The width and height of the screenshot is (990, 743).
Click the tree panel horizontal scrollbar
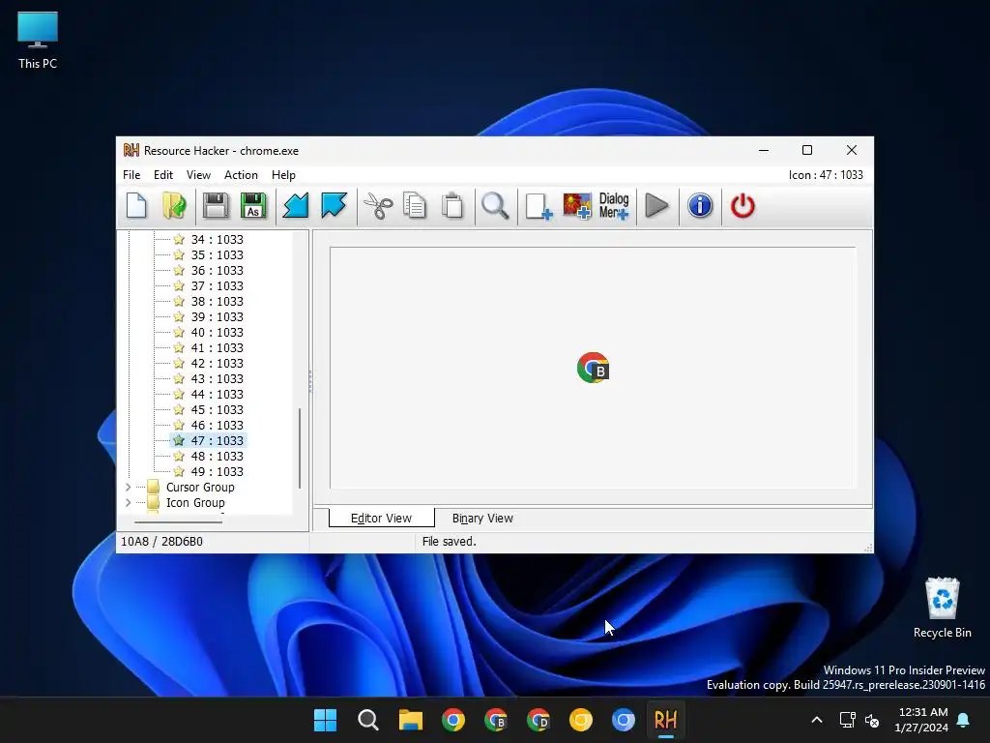click(x=178, y=521)
